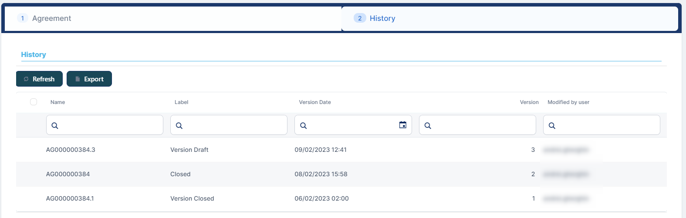Click the search icon in Version Date filter
The width and height of the screenshot is (686, 218).
[304, 125]
